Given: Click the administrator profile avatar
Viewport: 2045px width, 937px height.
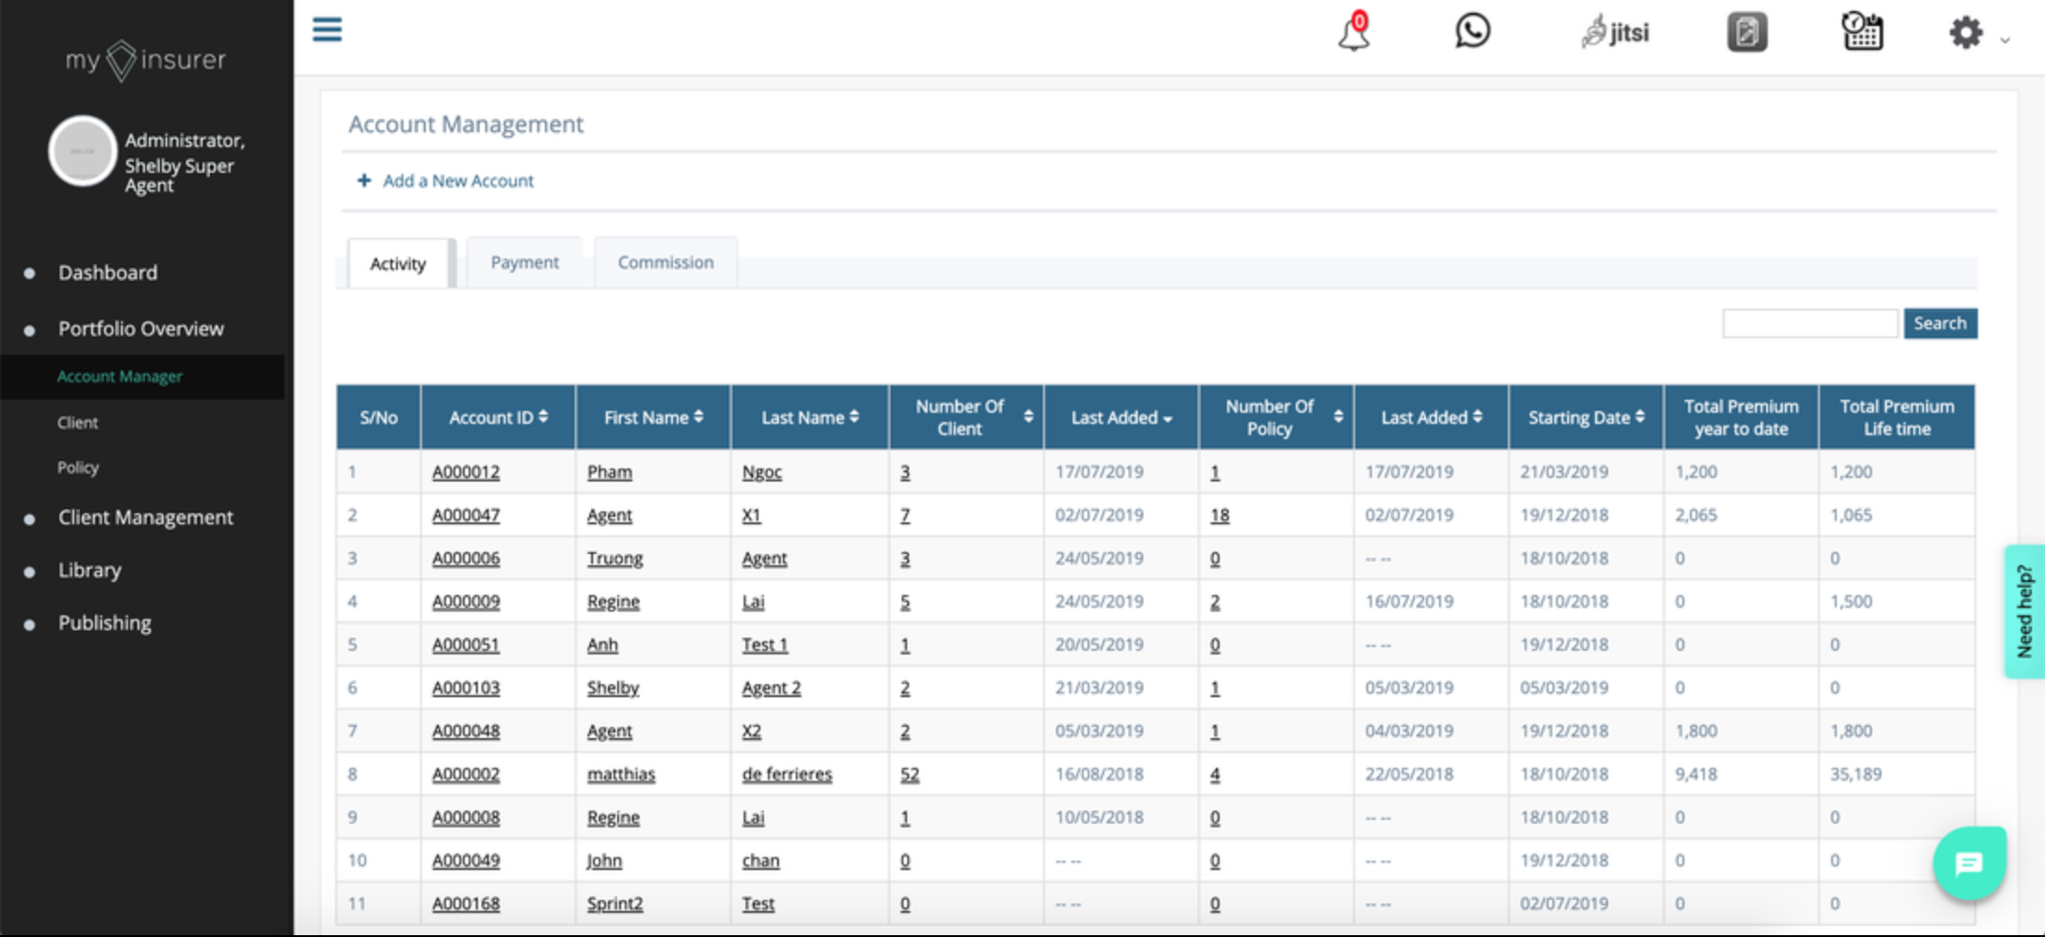Looking at the screenshot, I should (83, 151).
